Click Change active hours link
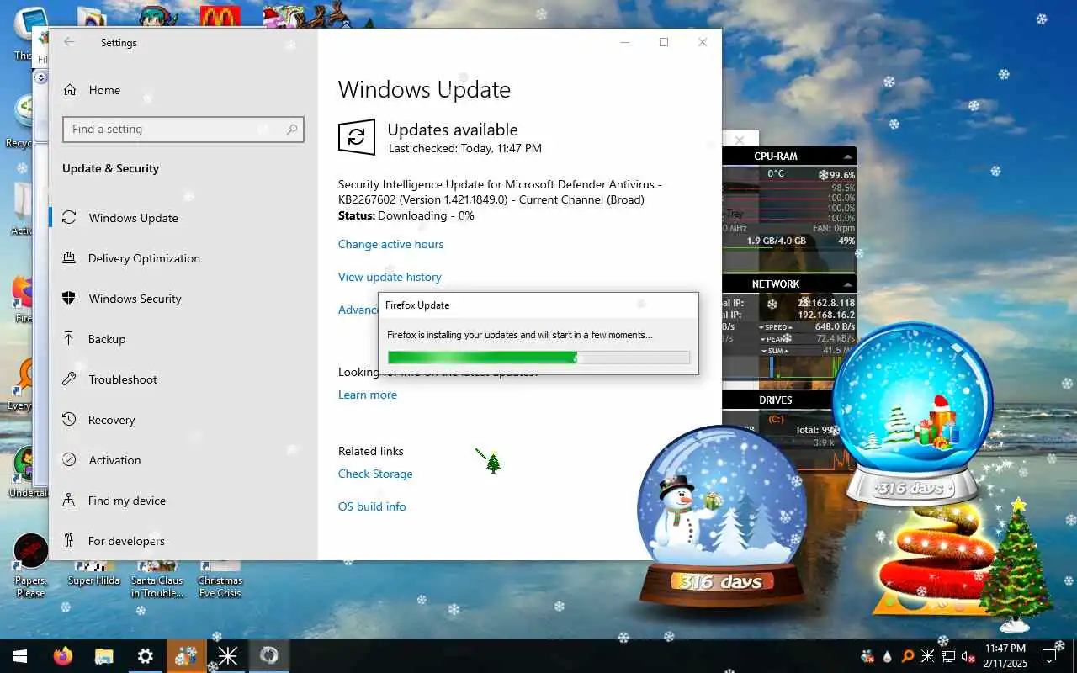Viewport: 1077px width, 673px height. tap(390, 244)
